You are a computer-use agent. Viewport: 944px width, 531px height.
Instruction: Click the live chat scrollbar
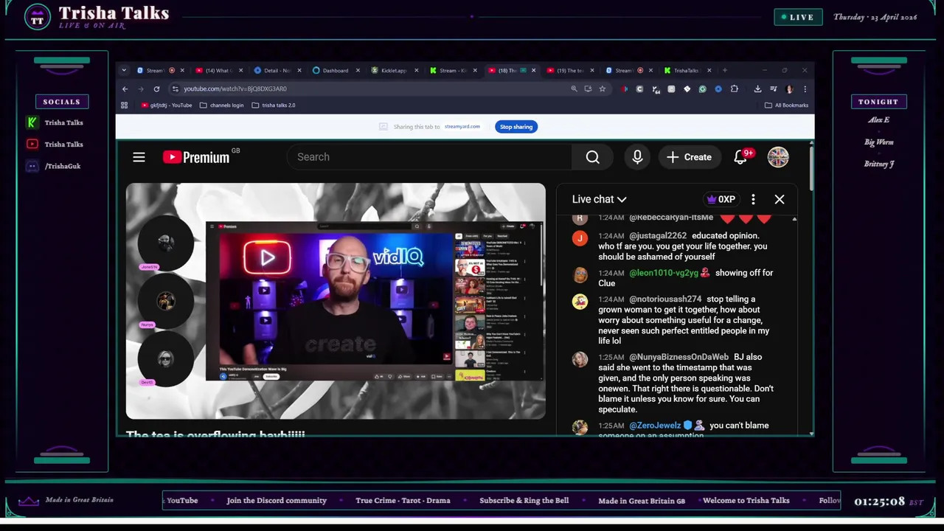[794, 324]
